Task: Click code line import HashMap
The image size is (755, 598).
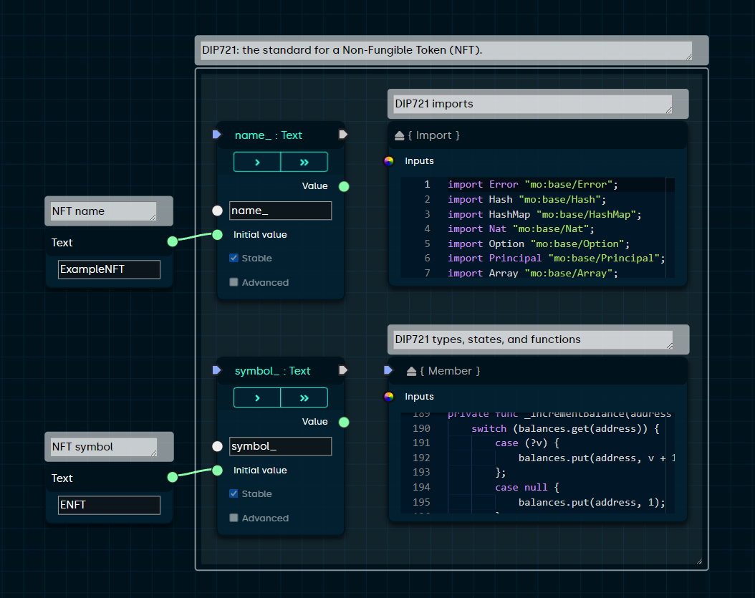Action: click(x=544, y=214)
